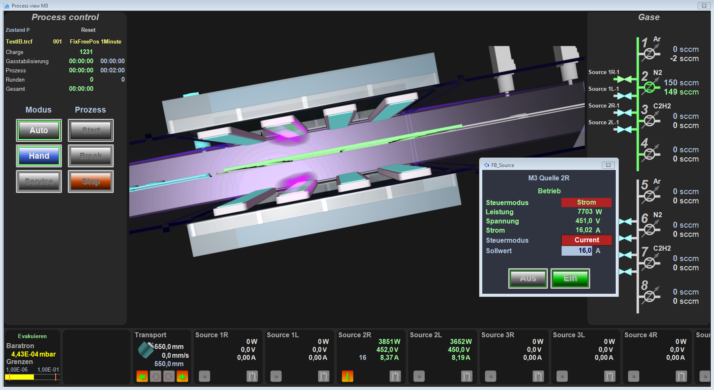The image size is (714, 390).
Task: Click the carrier icon in the Transport panel
Action: click(145, 350)
